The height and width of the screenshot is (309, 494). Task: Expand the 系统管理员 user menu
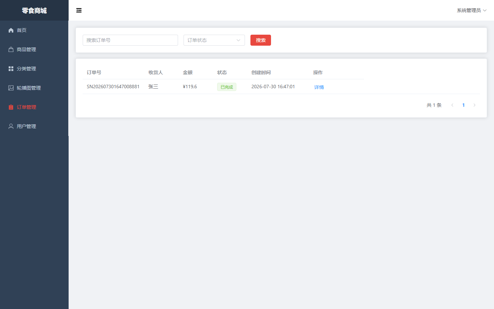(472, 10)
